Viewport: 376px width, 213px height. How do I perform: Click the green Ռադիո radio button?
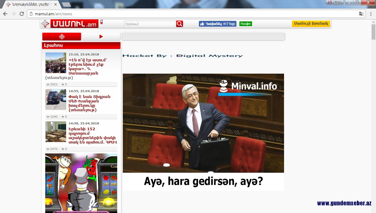246,24
